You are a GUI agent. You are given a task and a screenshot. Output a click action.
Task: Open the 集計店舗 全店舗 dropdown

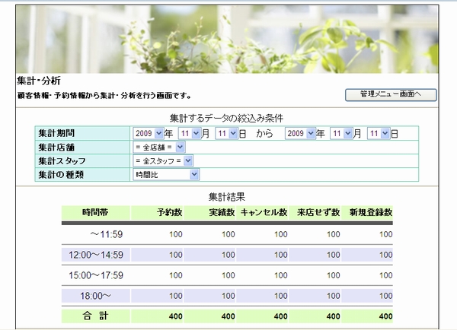click(x=158, y=147)
